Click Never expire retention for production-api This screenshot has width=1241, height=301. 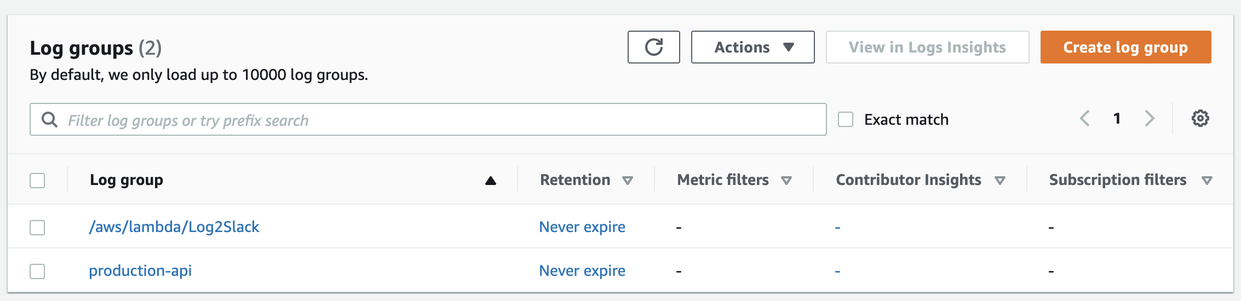coord(582,270)
